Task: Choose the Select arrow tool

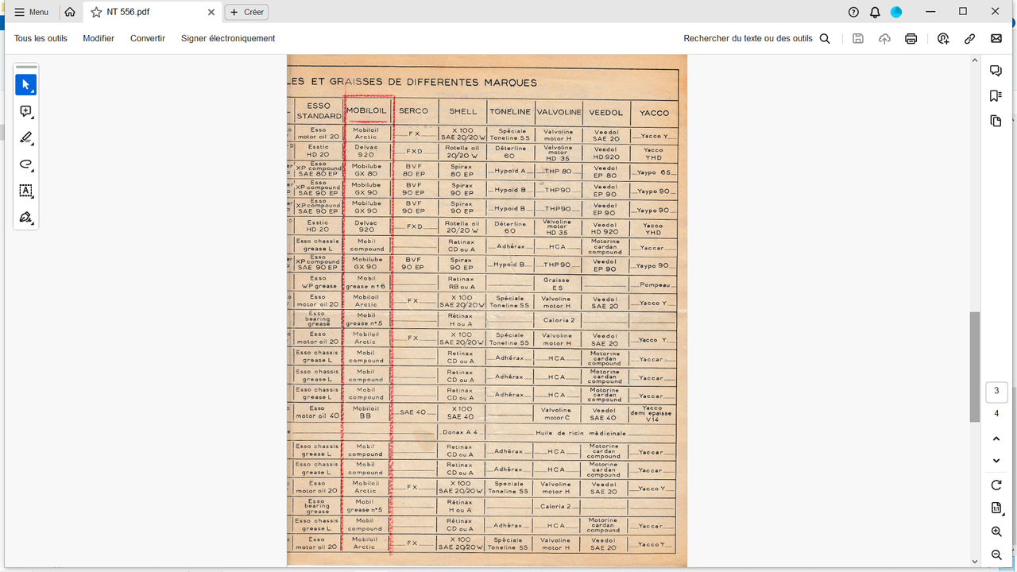Action: 25,85
